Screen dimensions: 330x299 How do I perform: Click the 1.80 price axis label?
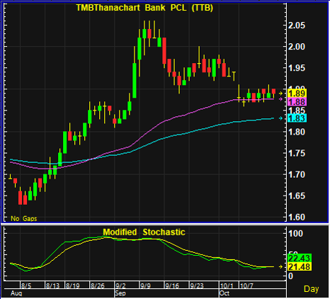(297, 132)
